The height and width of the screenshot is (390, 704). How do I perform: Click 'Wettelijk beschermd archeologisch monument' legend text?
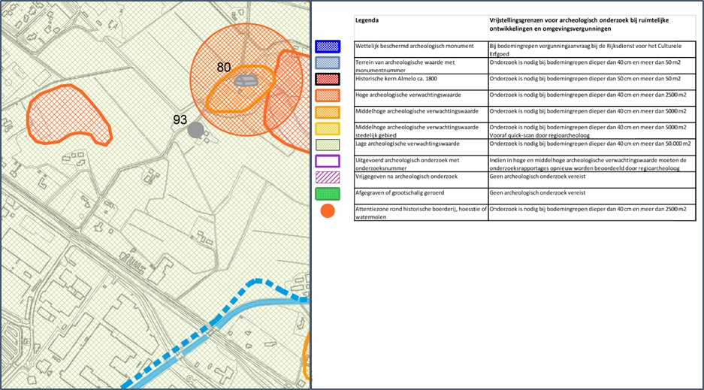[415, 46]
